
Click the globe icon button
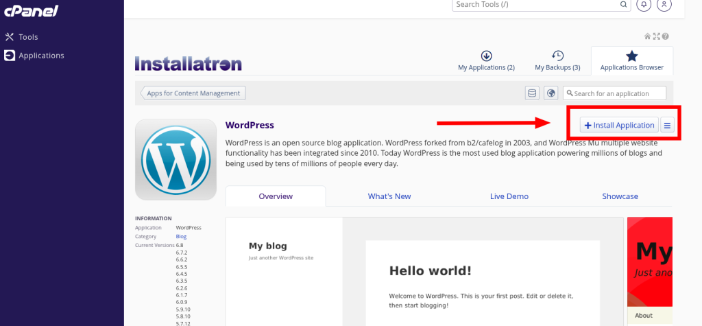click(x=550, y=93)
